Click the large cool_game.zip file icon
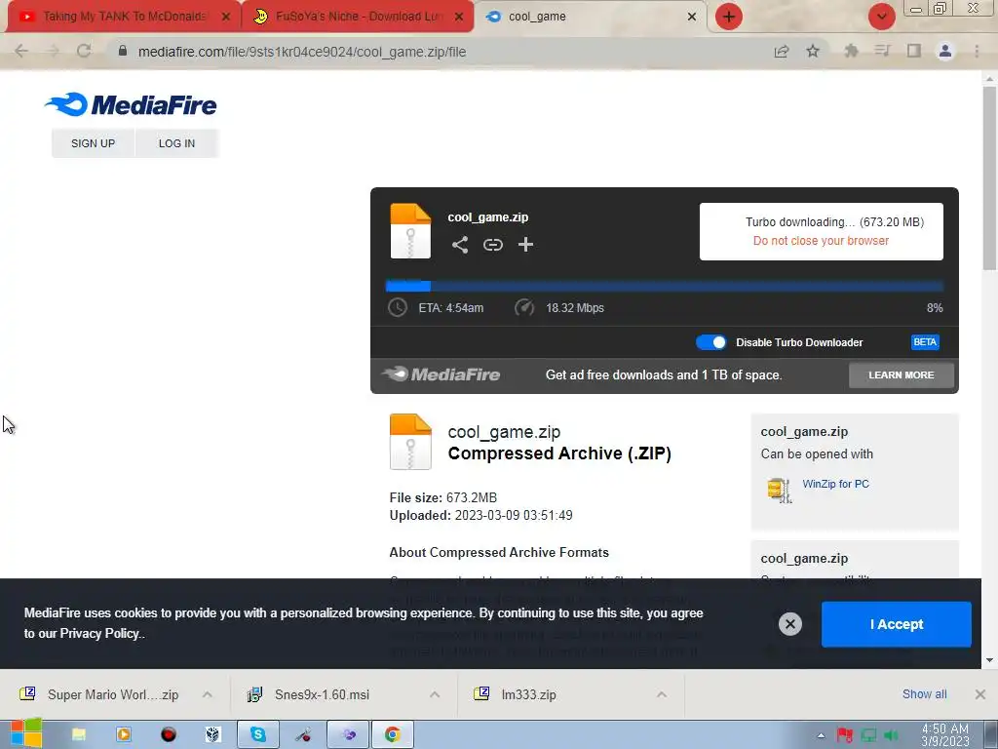 [x=410, y=442]
